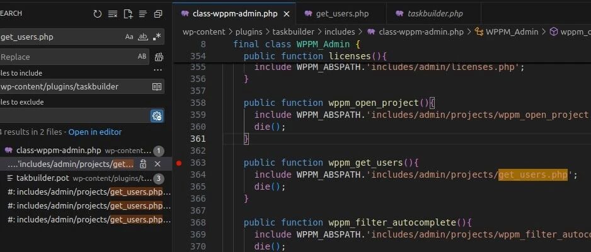Click line number 361 in gutter
The width and height of the screenshot is (591, 252).
198,139
